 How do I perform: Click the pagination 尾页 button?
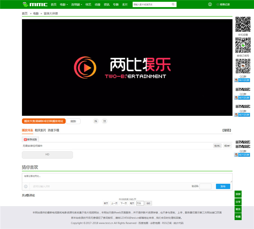tap(132, 203)
